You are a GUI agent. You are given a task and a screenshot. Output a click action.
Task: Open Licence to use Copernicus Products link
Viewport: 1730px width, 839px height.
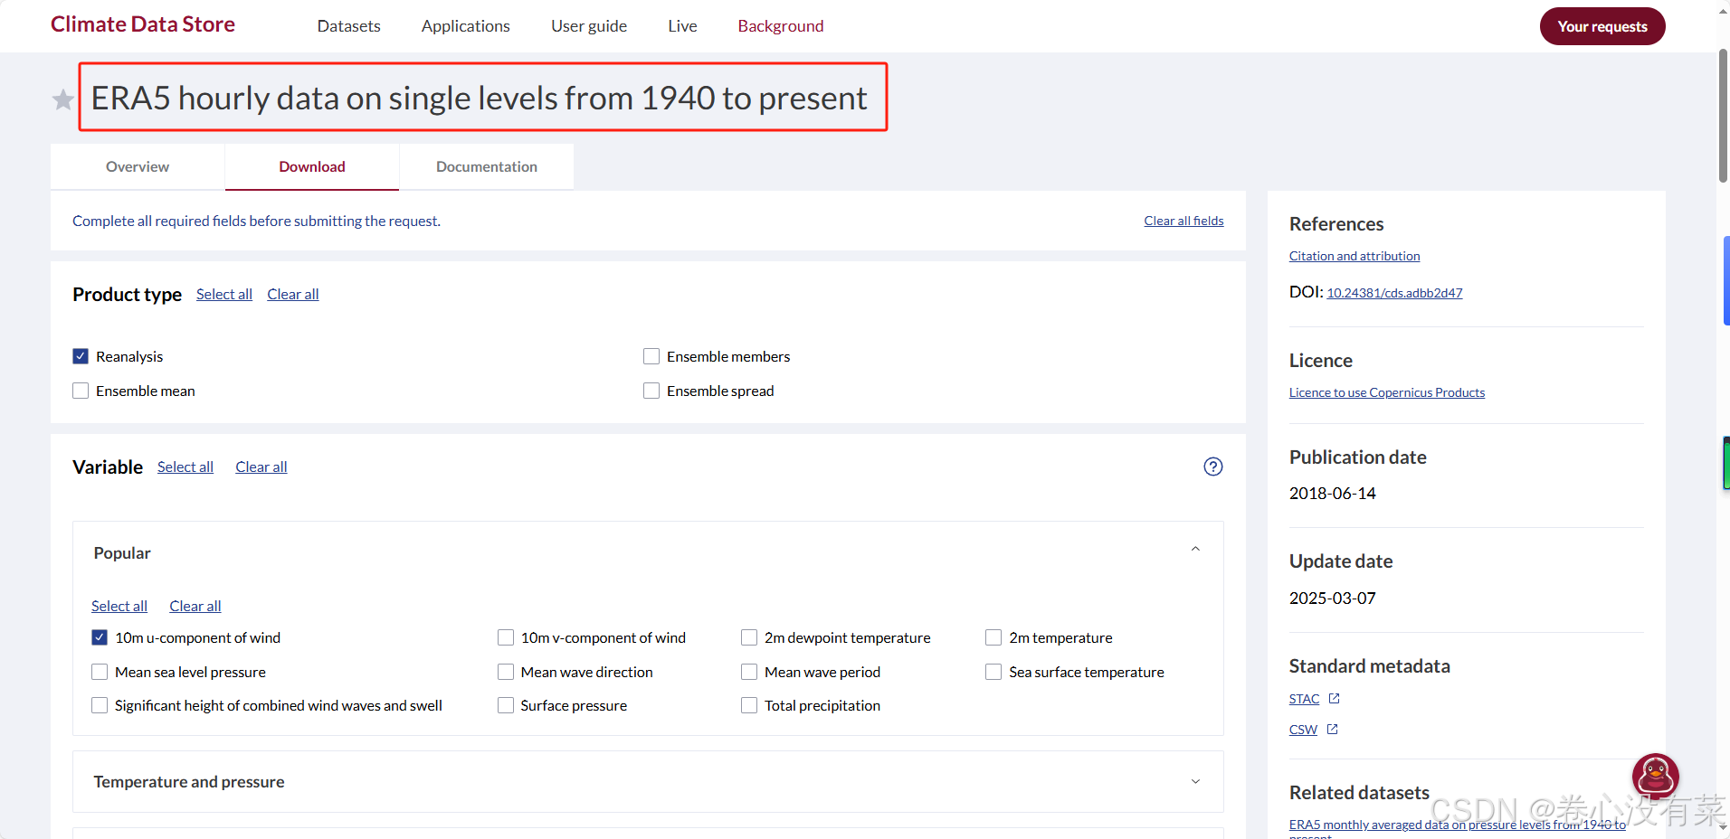tap(1387, 392)
